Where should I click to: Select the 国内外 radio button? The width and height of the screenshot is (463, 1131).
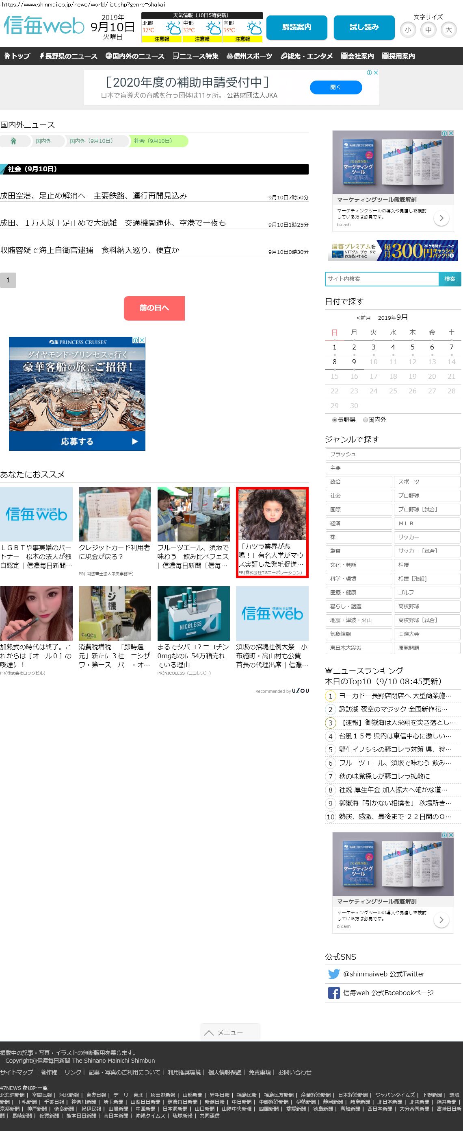click(365, 420)
